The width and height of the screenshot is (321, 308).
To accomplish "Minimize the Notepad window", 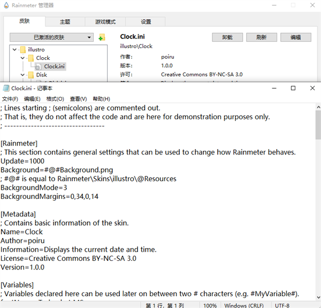I will 274,88.
